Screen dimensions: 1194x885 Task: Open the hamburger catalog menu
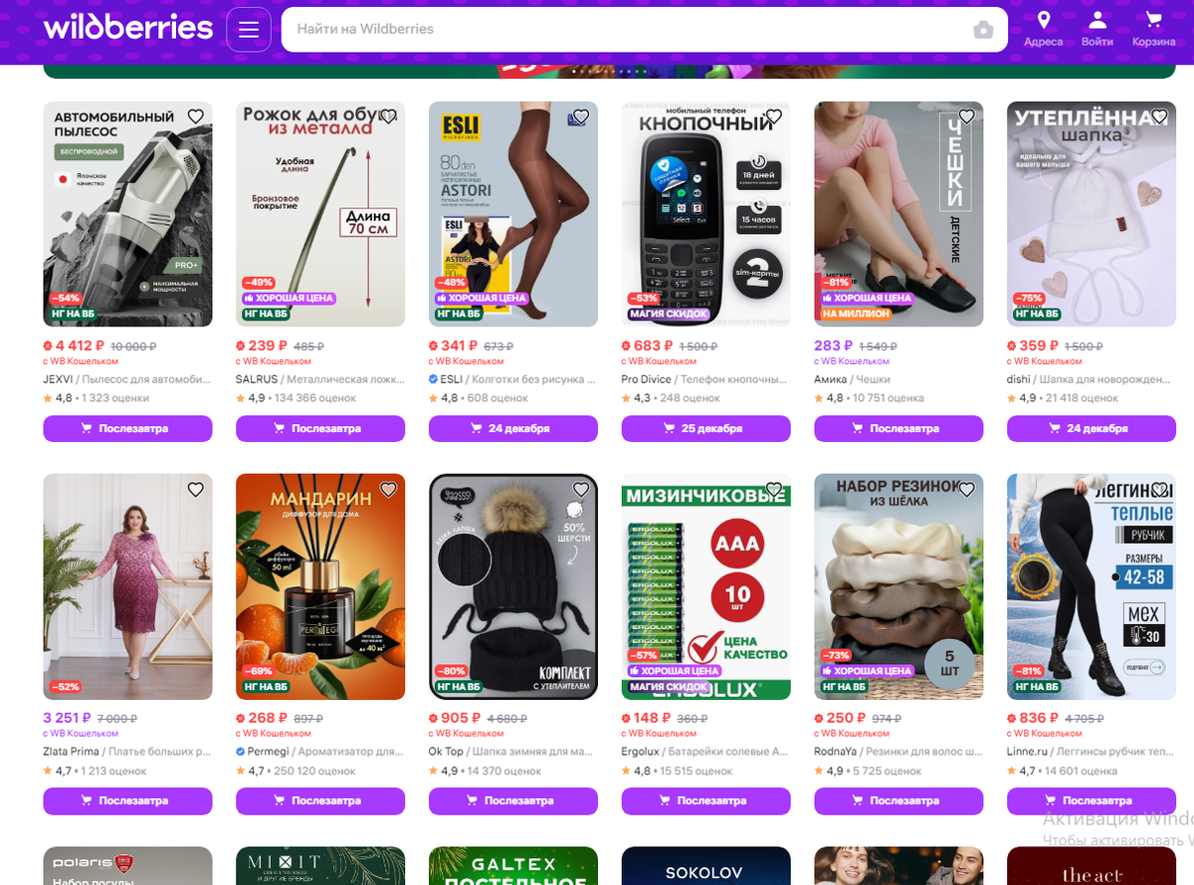pos(249,29)
